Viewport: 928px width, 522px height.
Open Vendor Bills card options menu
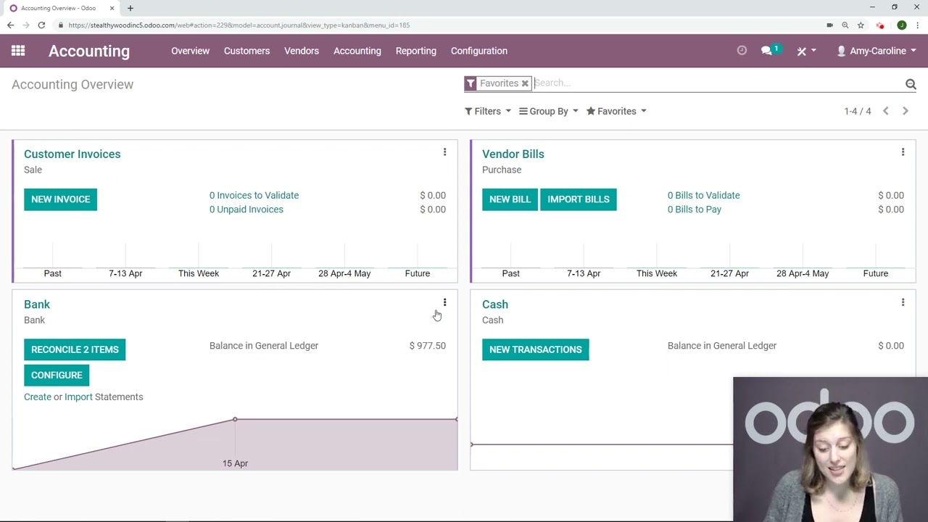(x=903, y=152)
